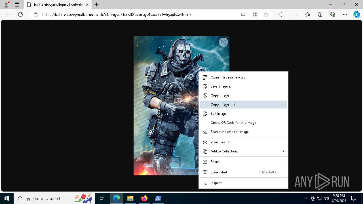Choose Visual Search menu entry

click(x=243, y=142)
